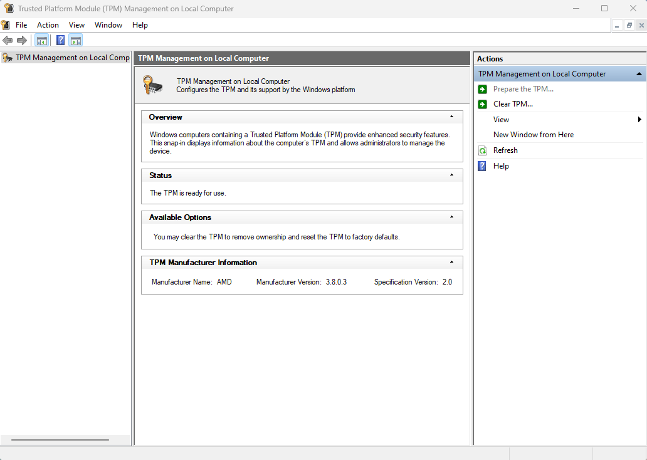647x460 pixels.
Task: Click the Forward arrow in toolbar
Action: [x=22, y=41]
